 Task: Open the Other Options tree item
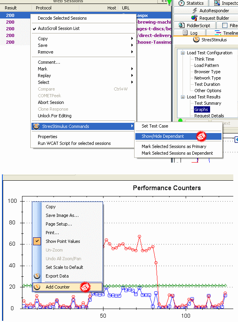click(x=208, y=91)
